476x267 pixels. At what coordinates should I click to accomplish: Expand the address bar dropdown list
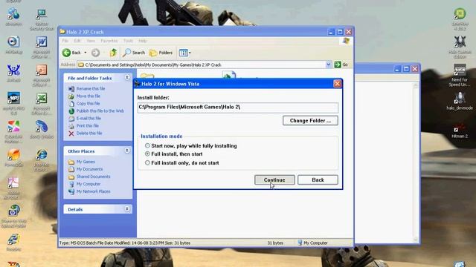[x=328, y=65]
